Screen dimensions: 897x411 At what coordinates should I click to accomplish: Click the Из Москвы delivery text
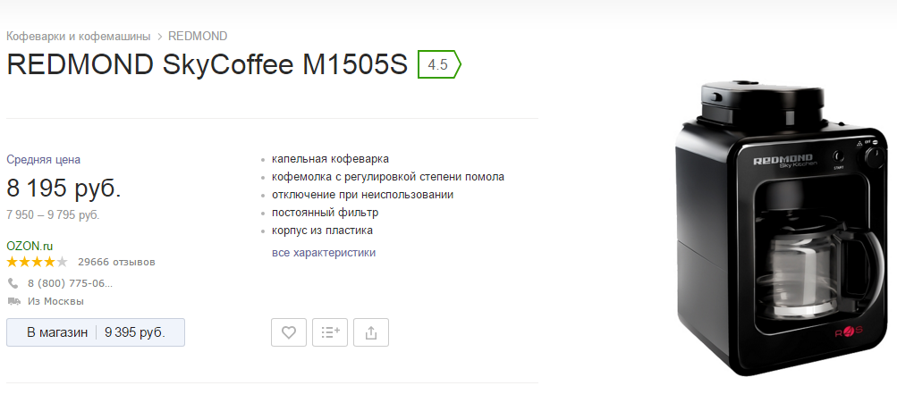55,301
